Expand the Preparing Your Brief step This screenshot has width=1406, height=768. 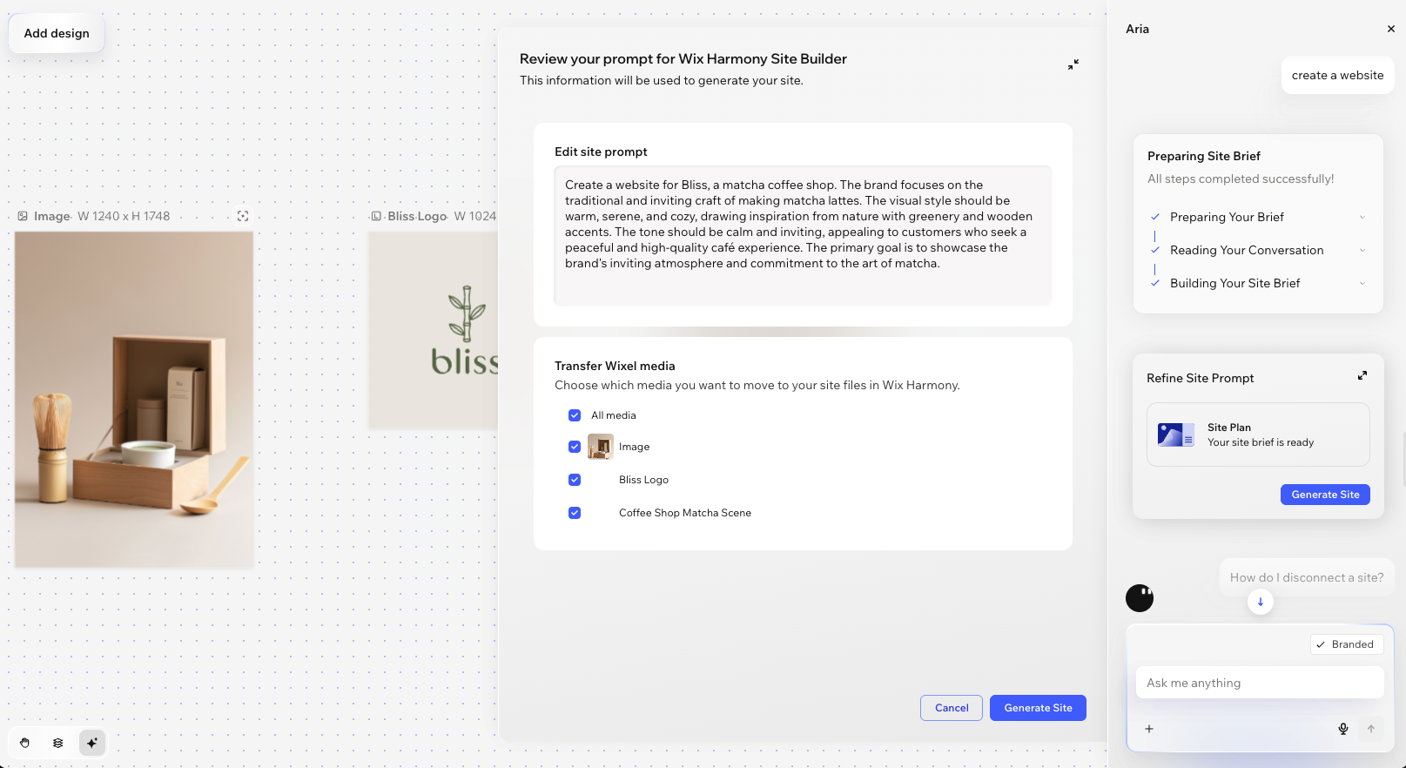pyautogui.click(x=1362, y=217)
